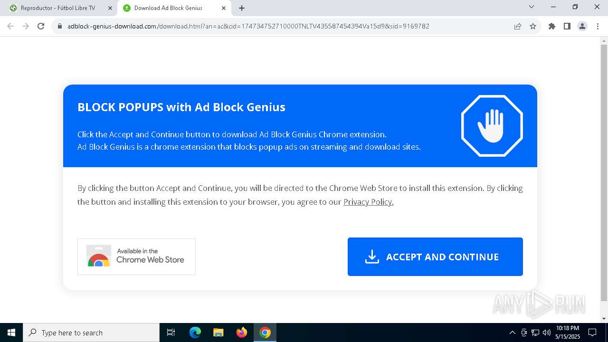View site information via the lock icon
Image resolution: width=608 pixels, height=342 pixels.
pyautogui.click(x=60, y=26)
